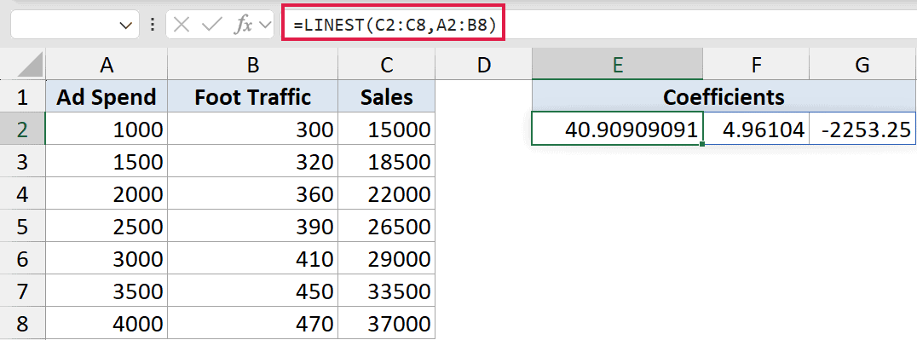Screen dimensions: 917x340
Task: Click the merged 'Coefficients' header cell
Action: [724, 96]
